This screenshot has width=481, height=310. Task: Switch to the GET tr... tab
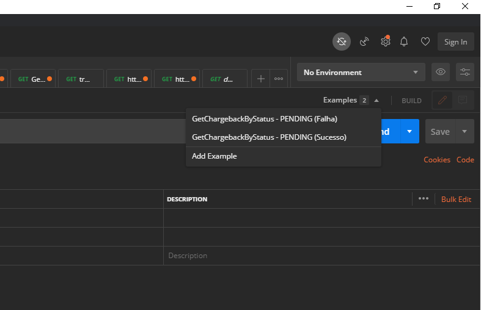tap(81, 79)
